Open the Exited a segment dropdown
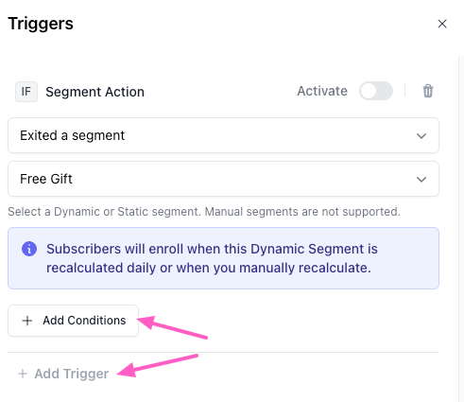464x402 pixels. pos(223,135)
